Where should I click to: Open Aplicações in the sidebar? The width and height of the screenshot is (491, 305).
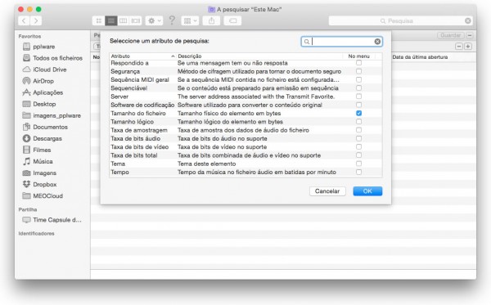tap(43, 92)
